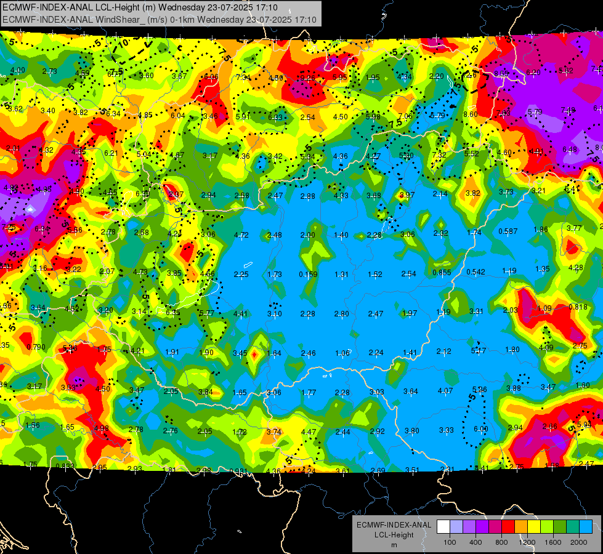Click the wind shear value 6.48
The height and width of the screenshot is (554, 603).
click(570, 149)
